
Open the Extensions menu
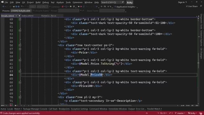click(77, 2)
